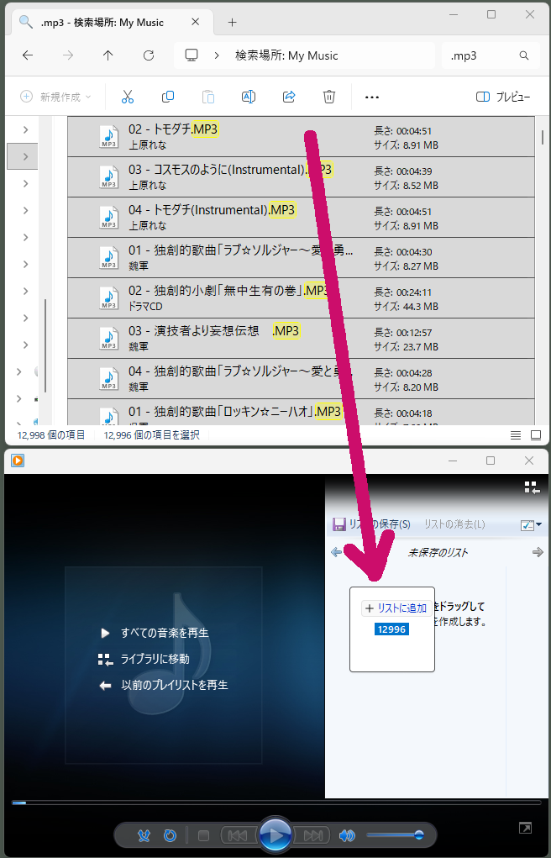Go up one folder level in Explorer
The width and height of the screenshot is (551, 858).
pos(108,55)
